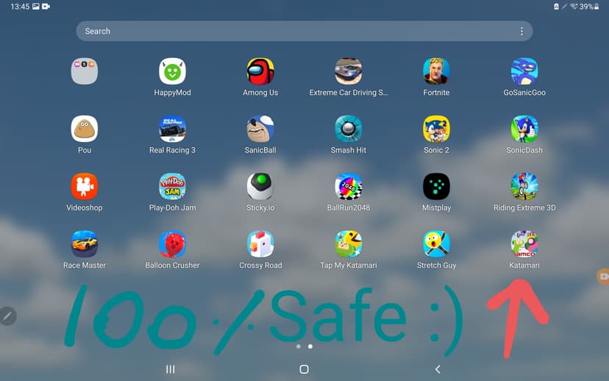This screenshot has width=609, height=381.
Task: Tap the Search apps field
Action: (304, 31)
